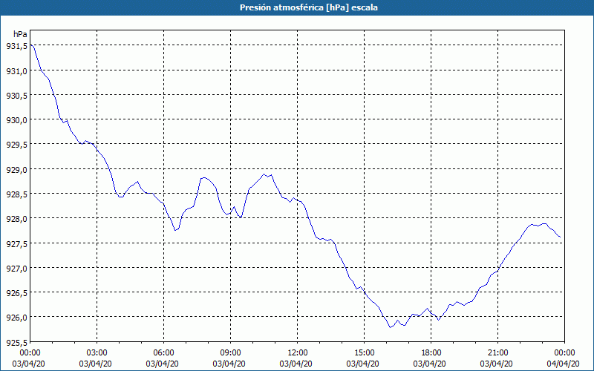Click the "928,0" axis label
The height and width of the screenshot is (371, 594).
pos(16,219)
